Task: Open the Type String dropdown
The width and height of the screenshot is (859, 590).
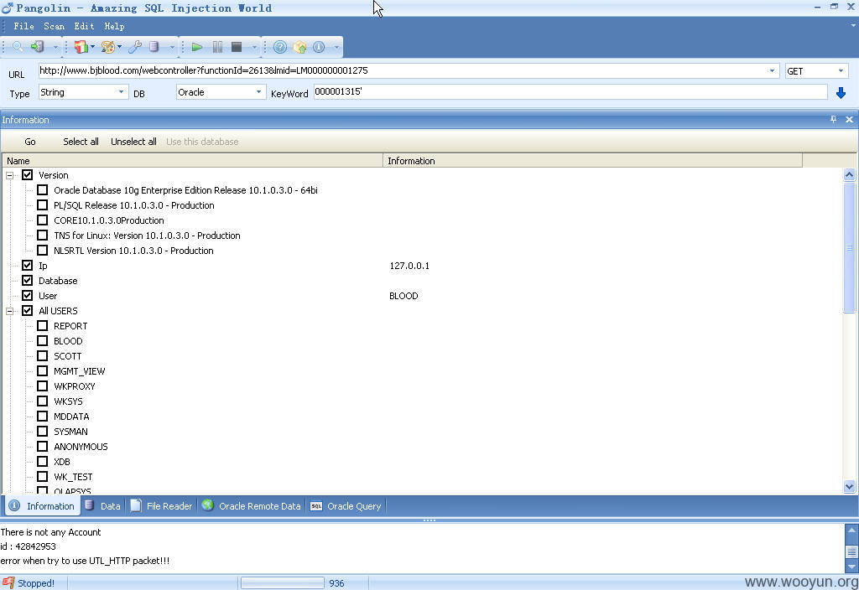Action: (x=121, y=92)
